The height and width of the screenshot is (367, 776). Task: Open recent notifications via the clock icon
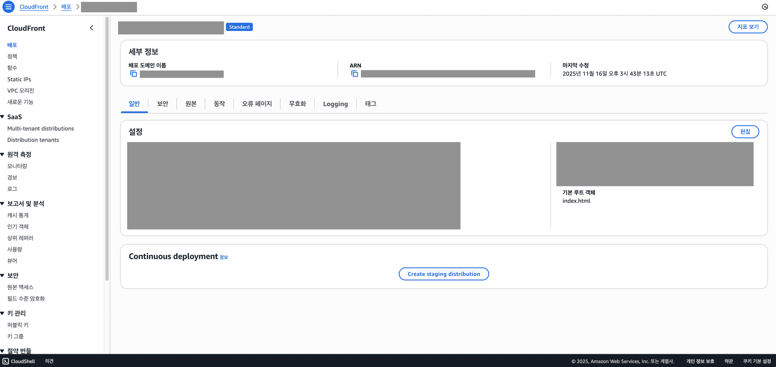pyautogui.click(x=765, y=7)
